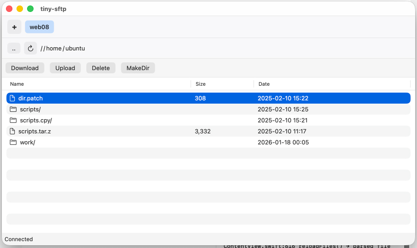Image resolution: width=417 pixels, height=248 pixels.
Task: Switch to the web08 connection tab
Action: tap(39, 27)
